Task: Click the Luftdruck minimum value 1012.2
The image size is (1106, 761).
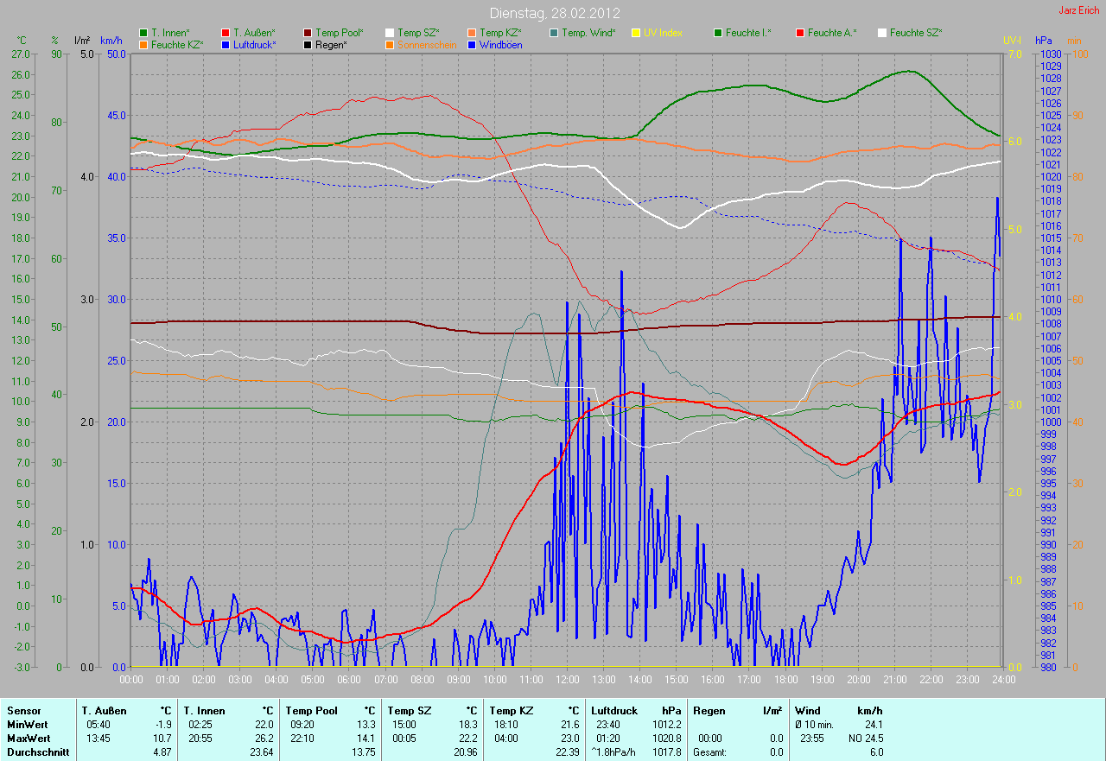Action: [x=667, y=725]
